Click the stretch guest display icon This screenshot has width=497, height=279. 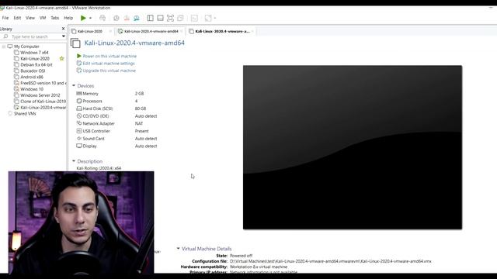pos(208,18)
